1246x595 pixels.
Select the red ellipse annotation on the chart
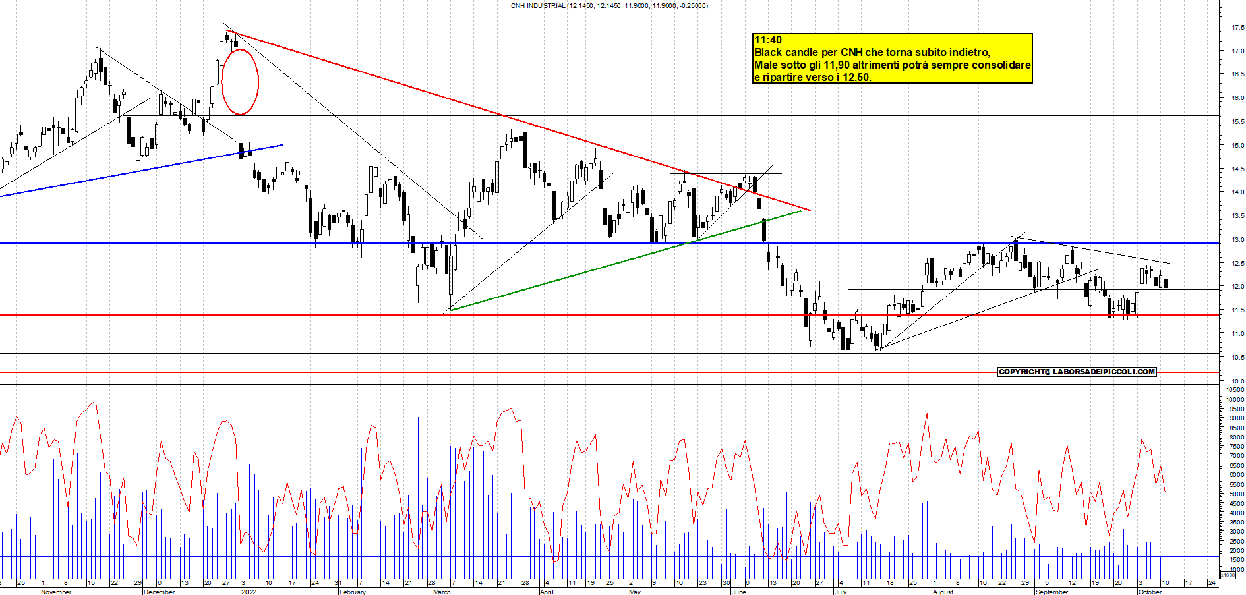pos(240,82)
